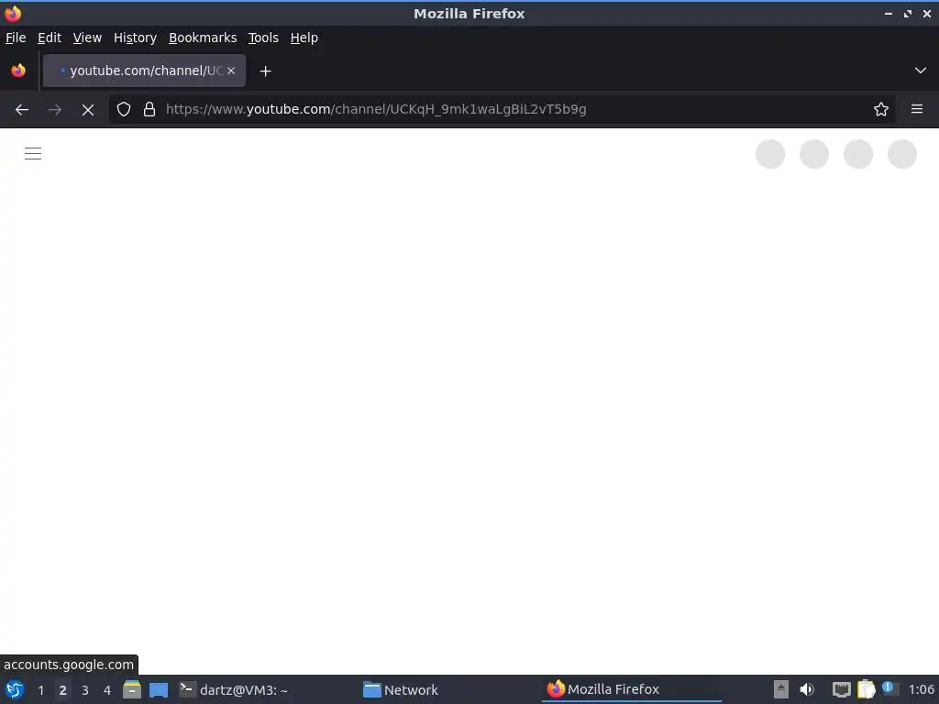Open the system start menu icon
939x704 pixels.
point(15,689)
